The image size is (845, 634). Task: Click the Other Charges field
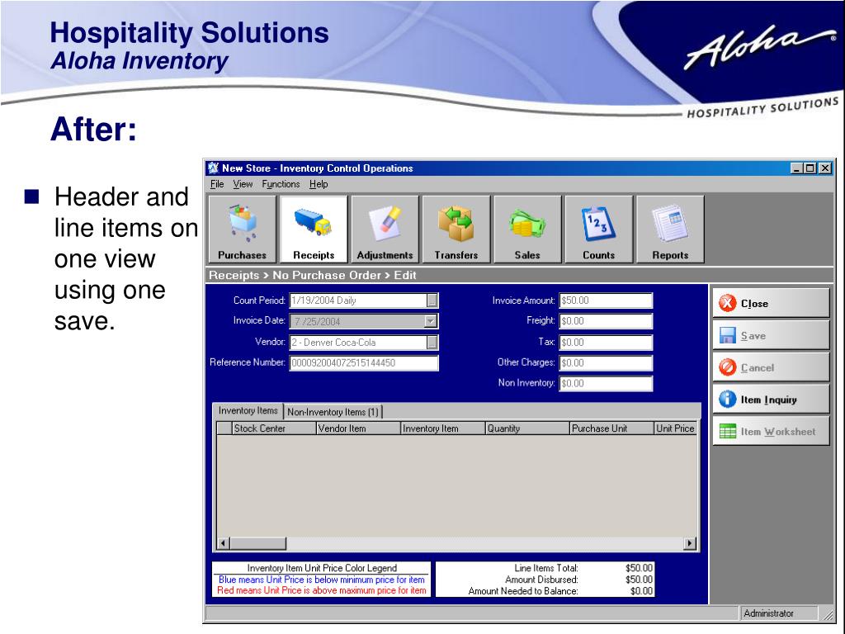coord(606,363)
